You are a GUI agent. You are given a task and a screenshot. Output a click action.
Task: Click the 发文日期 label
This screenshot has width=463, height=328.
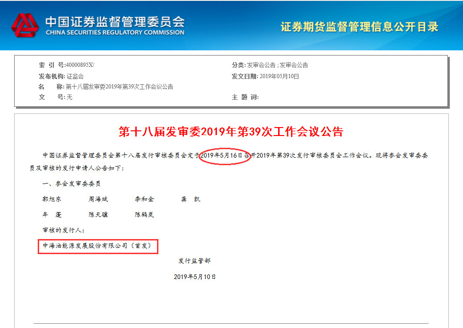tap(245, 76)
